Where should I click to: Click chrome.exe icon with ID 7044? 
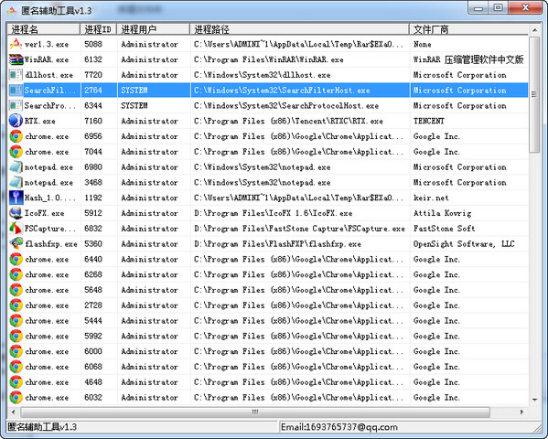pos(16,152)
